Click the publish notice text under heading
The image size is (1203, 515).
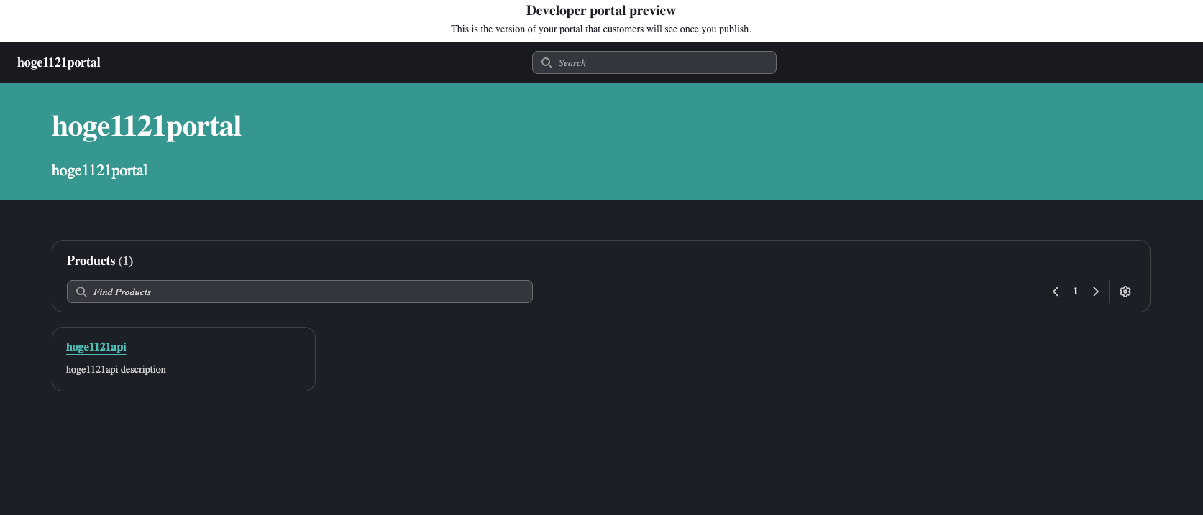600,29
